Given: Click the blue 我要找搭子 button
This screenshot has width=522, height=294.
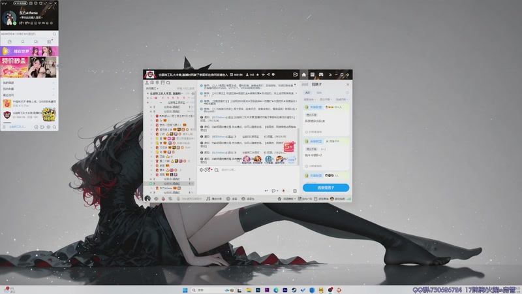Looking at the screenshot, I should point(326,188).
